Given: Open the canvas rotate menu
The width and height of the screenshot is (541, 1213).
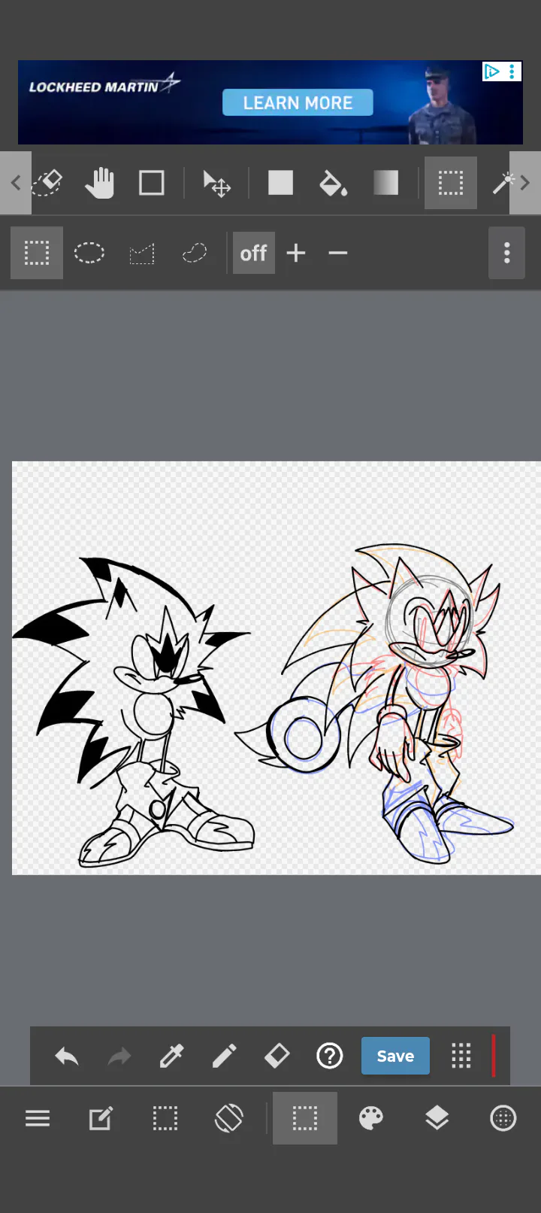Looking at the screenshot, I should [x=229, y=1118].
